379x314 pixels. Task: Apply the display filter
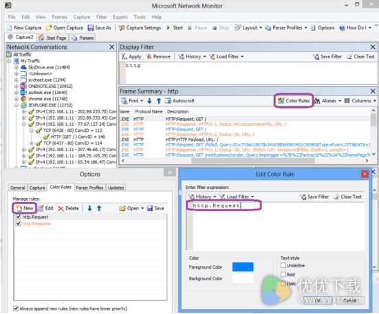pos(131,56)
